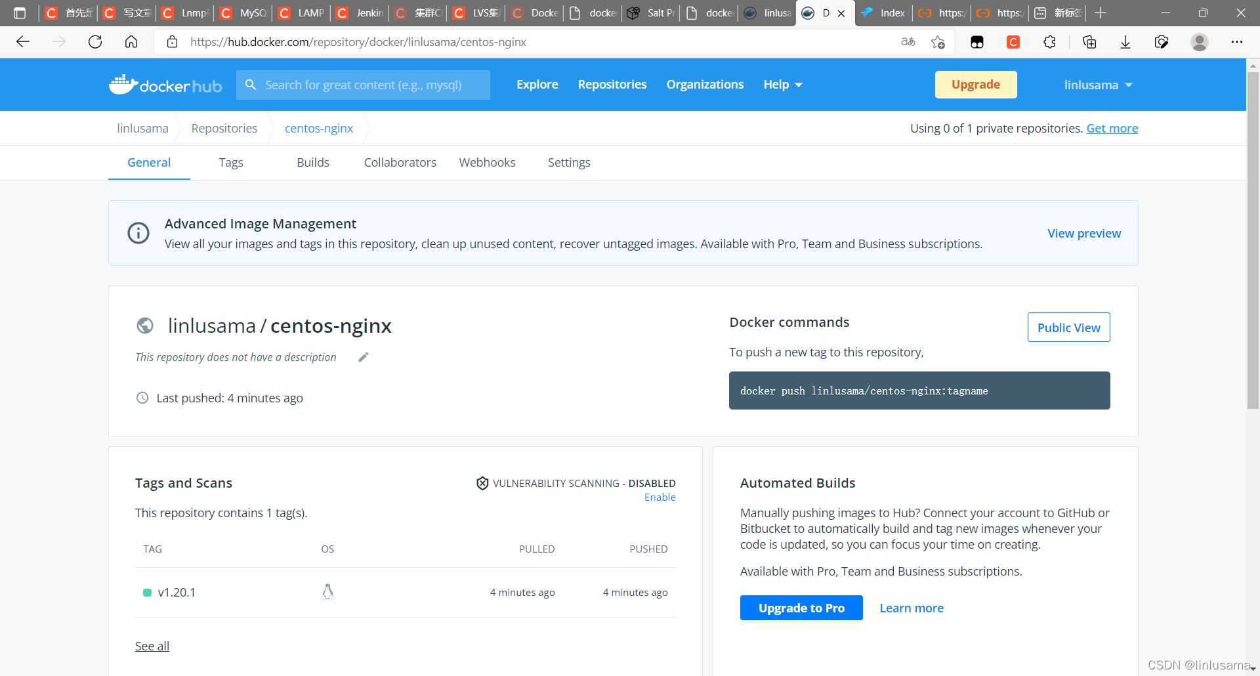Click centos-nginx in the breadcrumb
The height and width of the screenshot is (676, 1260).
[319, 129]
